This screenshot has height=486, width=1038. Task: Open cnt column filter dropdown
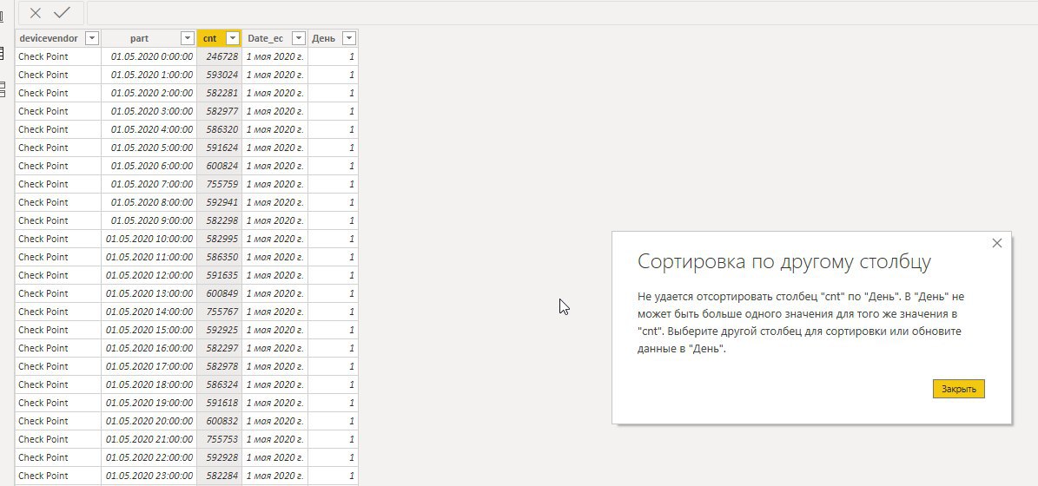pyautogui.click(x=233, y=38)
